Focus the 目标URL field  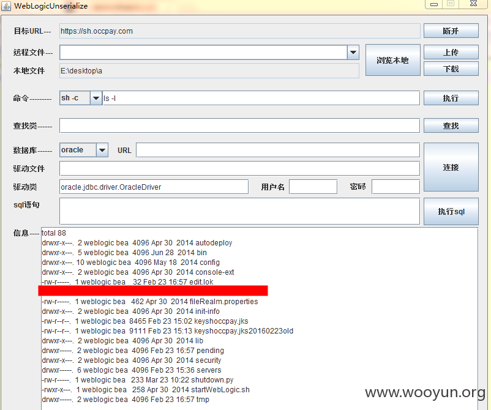(240, 31)
